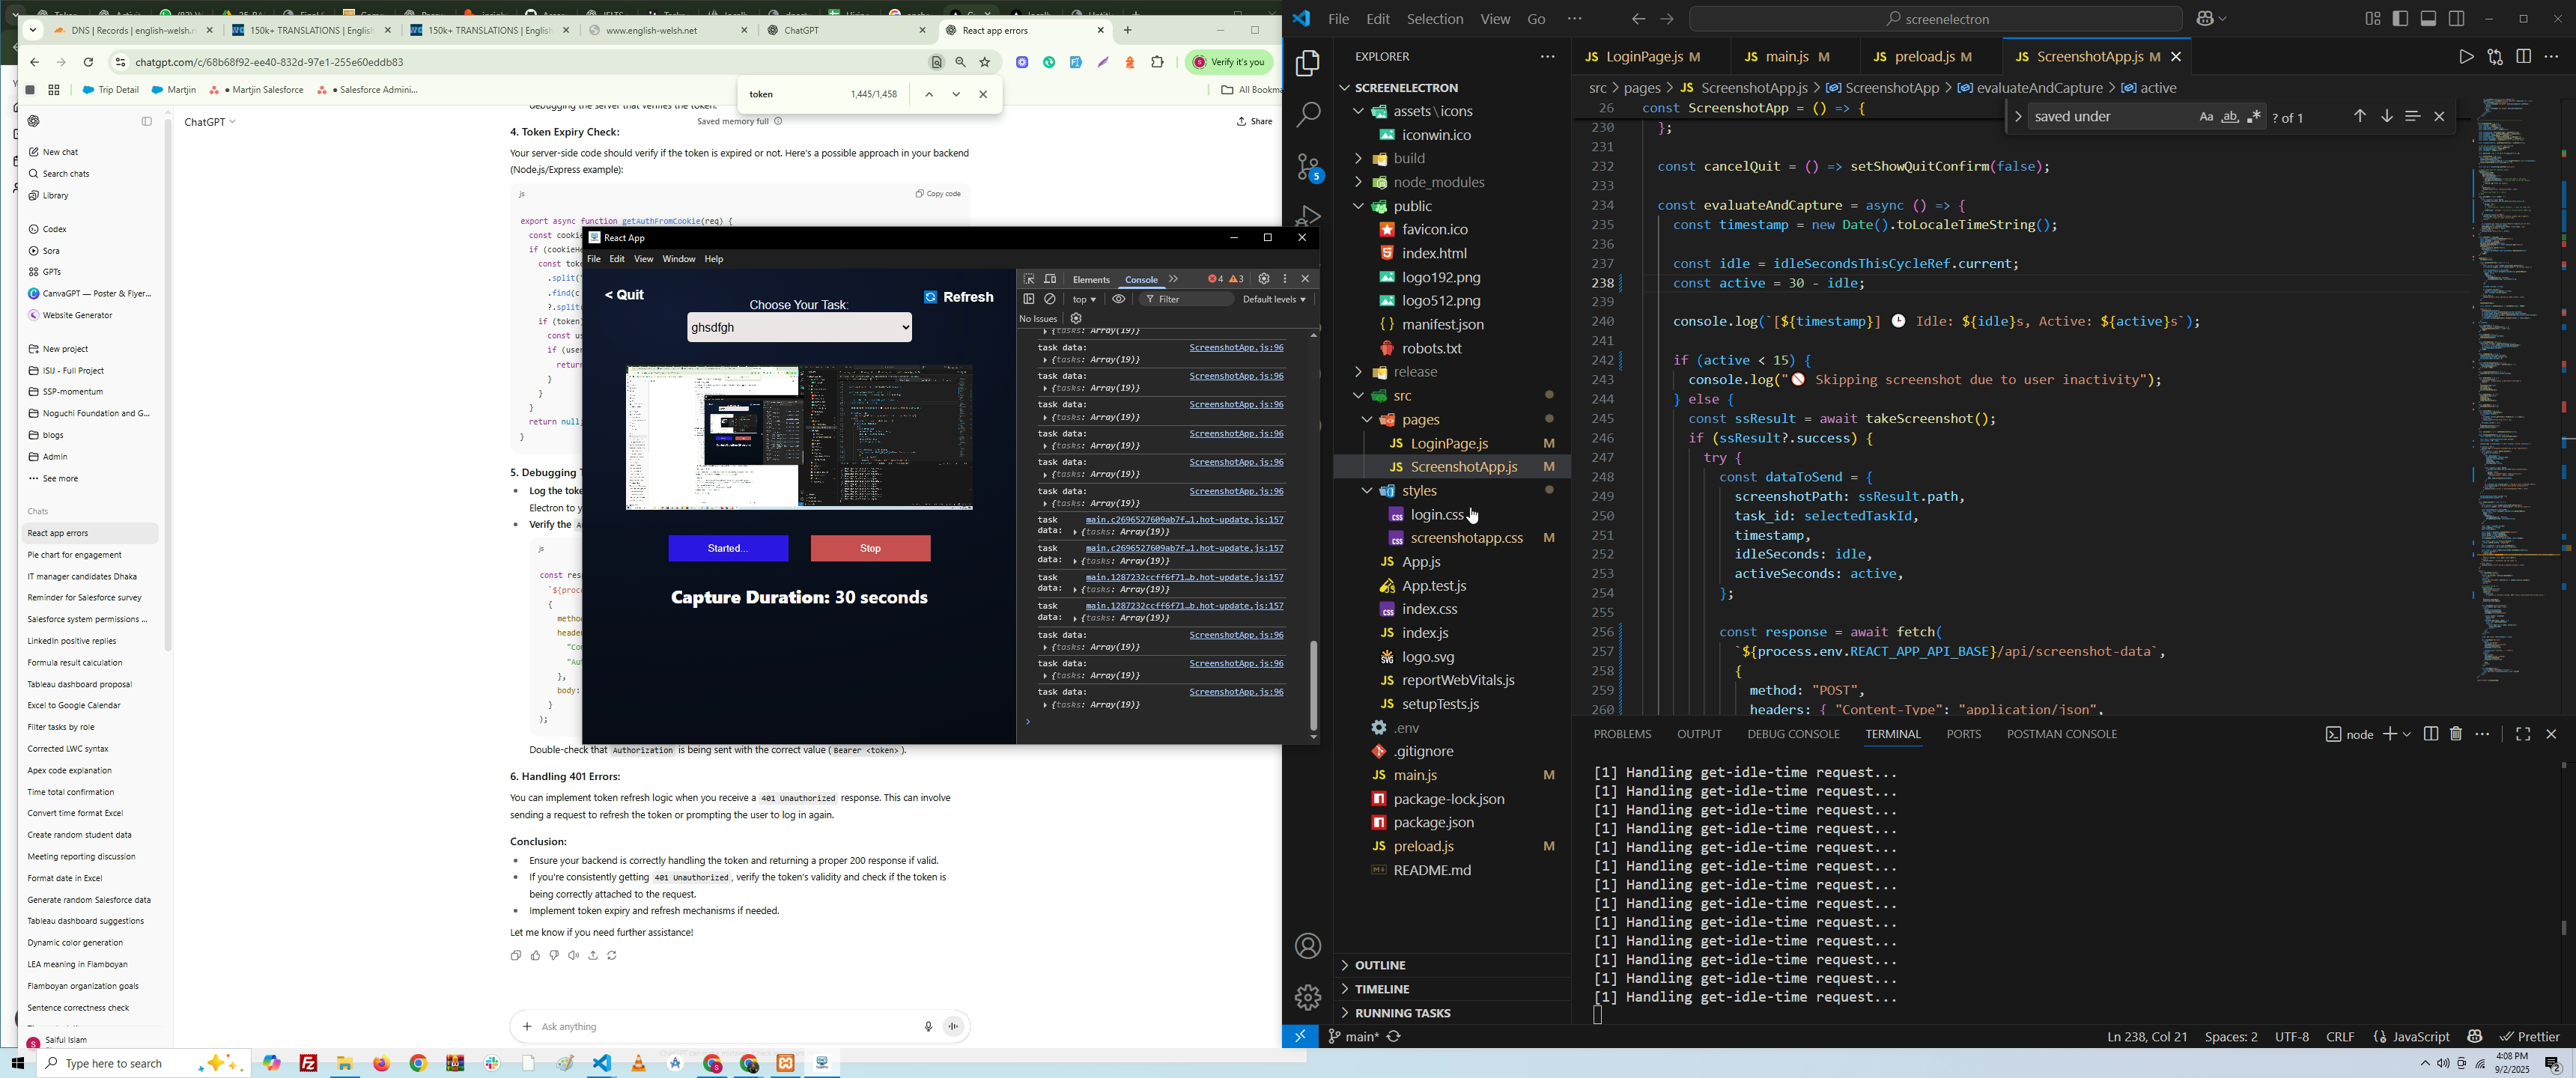This screenshot has height=1078, width=2576.
Task: Open Search view in VS Code sidebar
Action: (x=1308, y=115)
